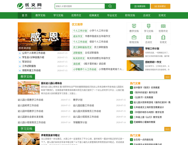This screenshot has height=145, width=188.
Task: Click Word icon beside 学生会1分钟自我介绍
Action: (20, 57)
